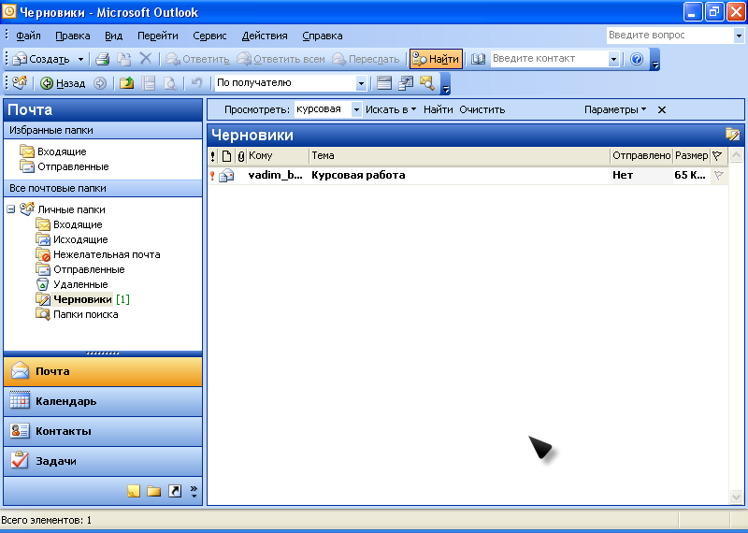Sort by the Тема column header
The height and width of the screenshot is (533, 748).
(x=459, y=155)
